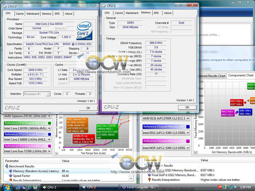Viewport: 255px width, 191px height.
Task: Expand the Intel Core 2 E6700 reference dropdown
Action: coord(49,128)
